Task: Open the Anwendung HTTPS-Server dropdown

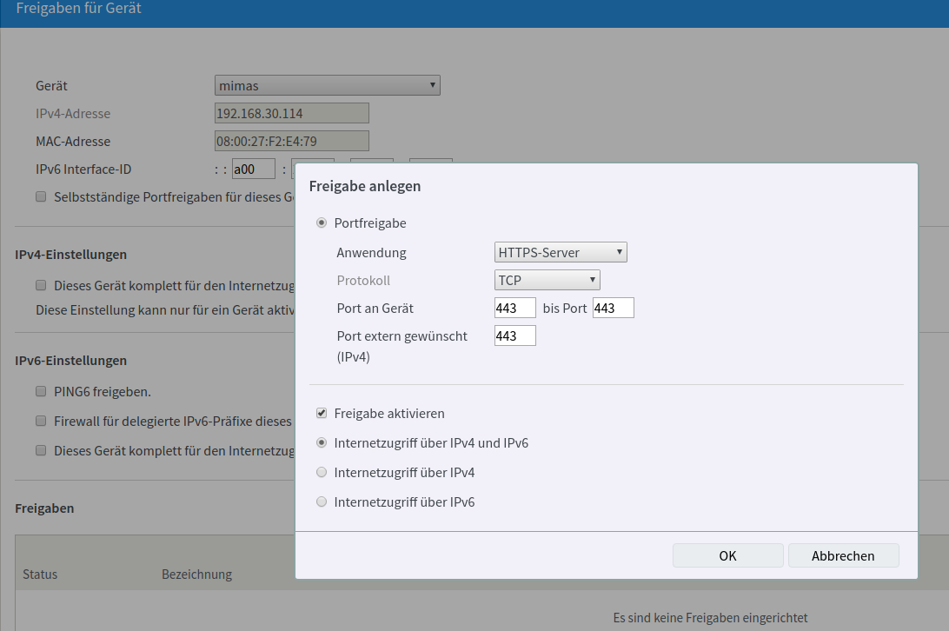Action: pos(560,253)
